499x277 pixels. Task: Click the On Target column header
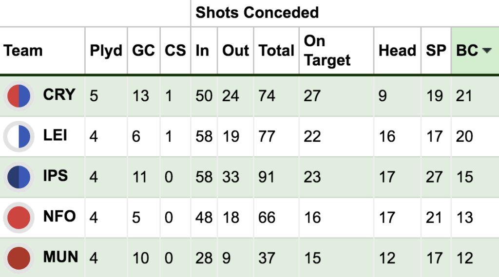[327, 51]
